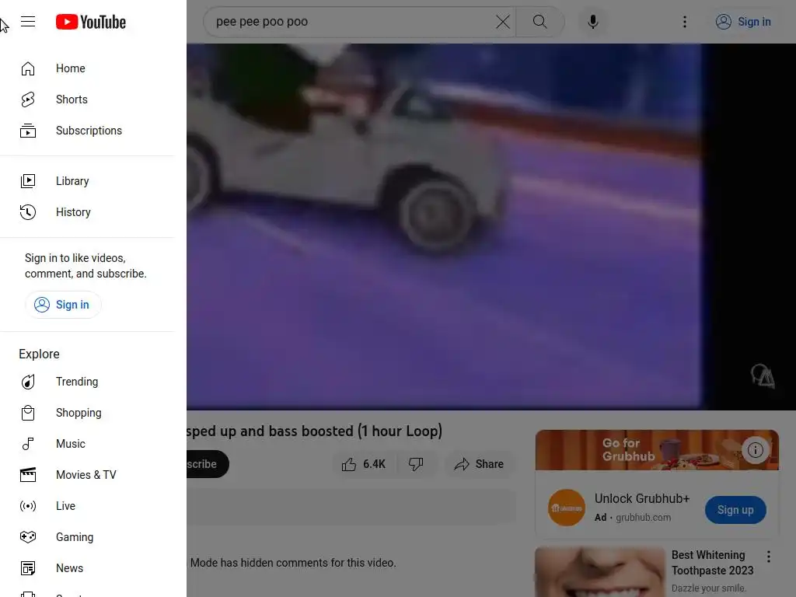
Task: Open Shopping in Explore
Action: [87, 413]
